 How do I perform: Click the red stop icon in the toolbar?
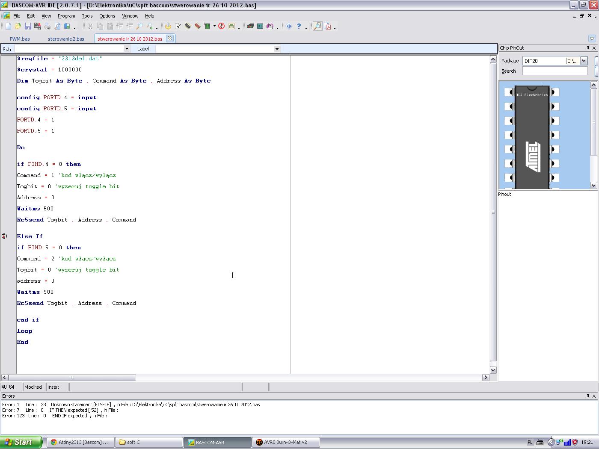click(x=221, y=27)
